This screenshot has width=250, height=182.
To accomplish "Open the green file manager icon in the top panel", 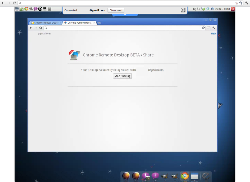I will point(22,9).
